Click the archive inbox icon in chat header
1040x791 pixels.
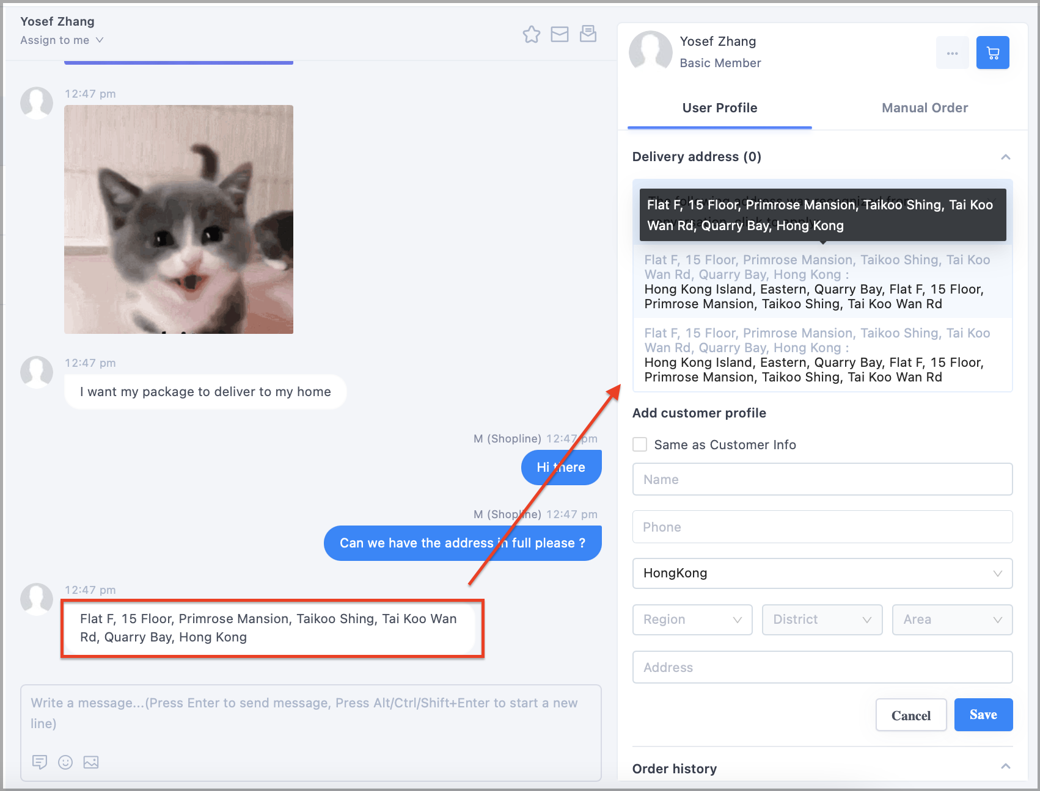coord(588,34)
